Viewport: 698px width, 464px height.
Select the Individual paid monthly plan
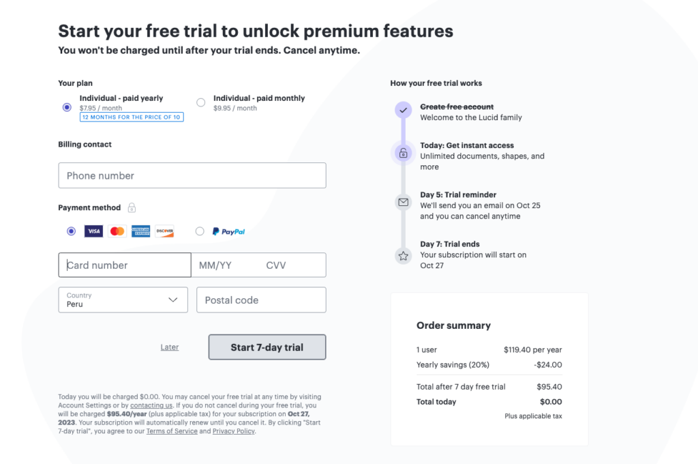pyautogui.click(x=201, y=101)
